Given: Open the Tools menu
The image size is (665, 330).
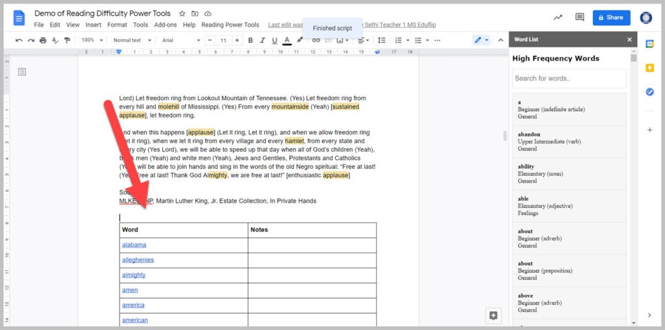Looking at the screenshot, I should pyautogui.click(x=140, y=25).
